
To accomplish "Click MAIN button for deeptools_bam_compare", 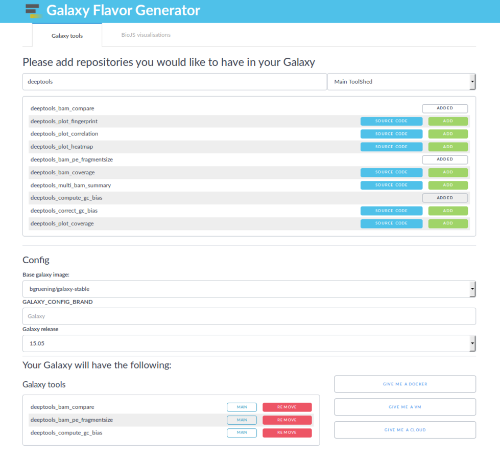I will pos(242,407).
